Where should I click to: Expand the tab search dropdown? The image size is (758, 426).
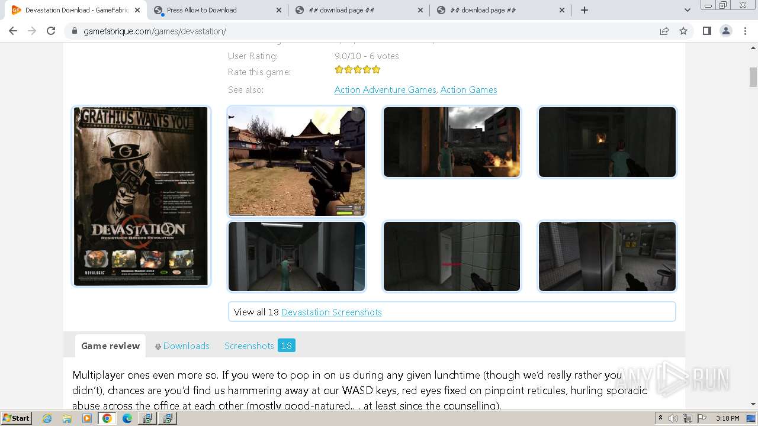tap(687, 10)
